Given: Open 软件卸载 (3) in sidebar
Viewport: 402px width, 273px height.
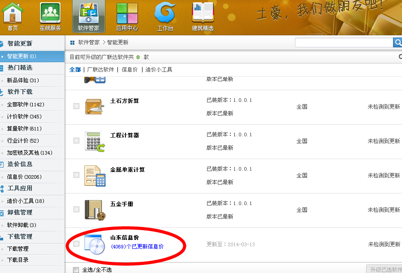Looking at the screenshot, I should point(32,225).
